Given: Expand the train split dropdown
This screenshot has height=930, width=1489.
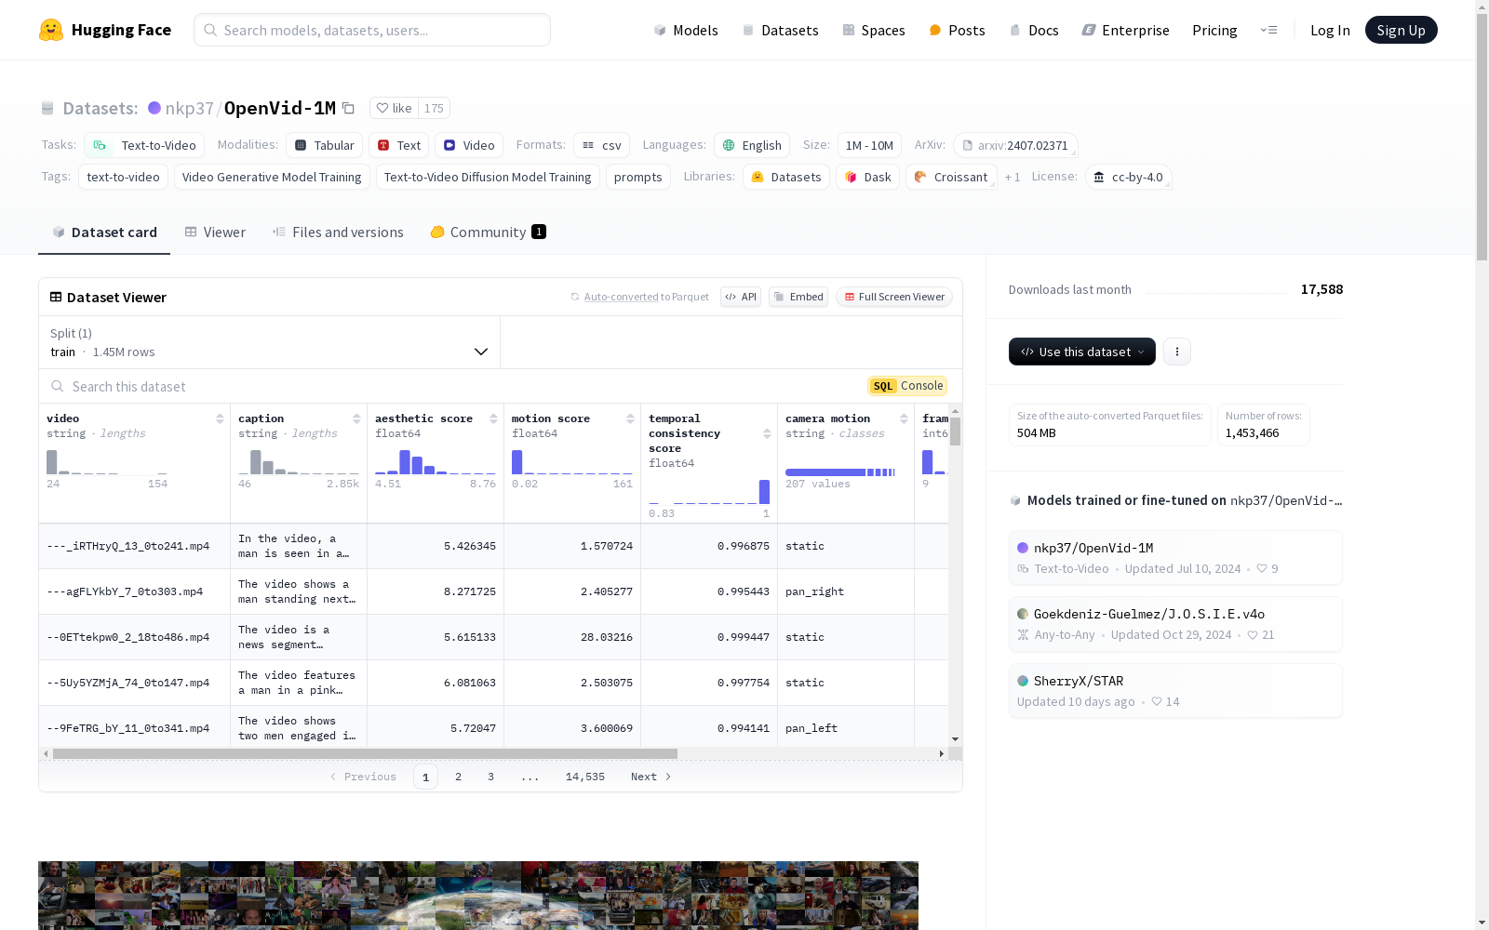Looking at the screenshot, I should pyautogui.click(x=481, y=352).
